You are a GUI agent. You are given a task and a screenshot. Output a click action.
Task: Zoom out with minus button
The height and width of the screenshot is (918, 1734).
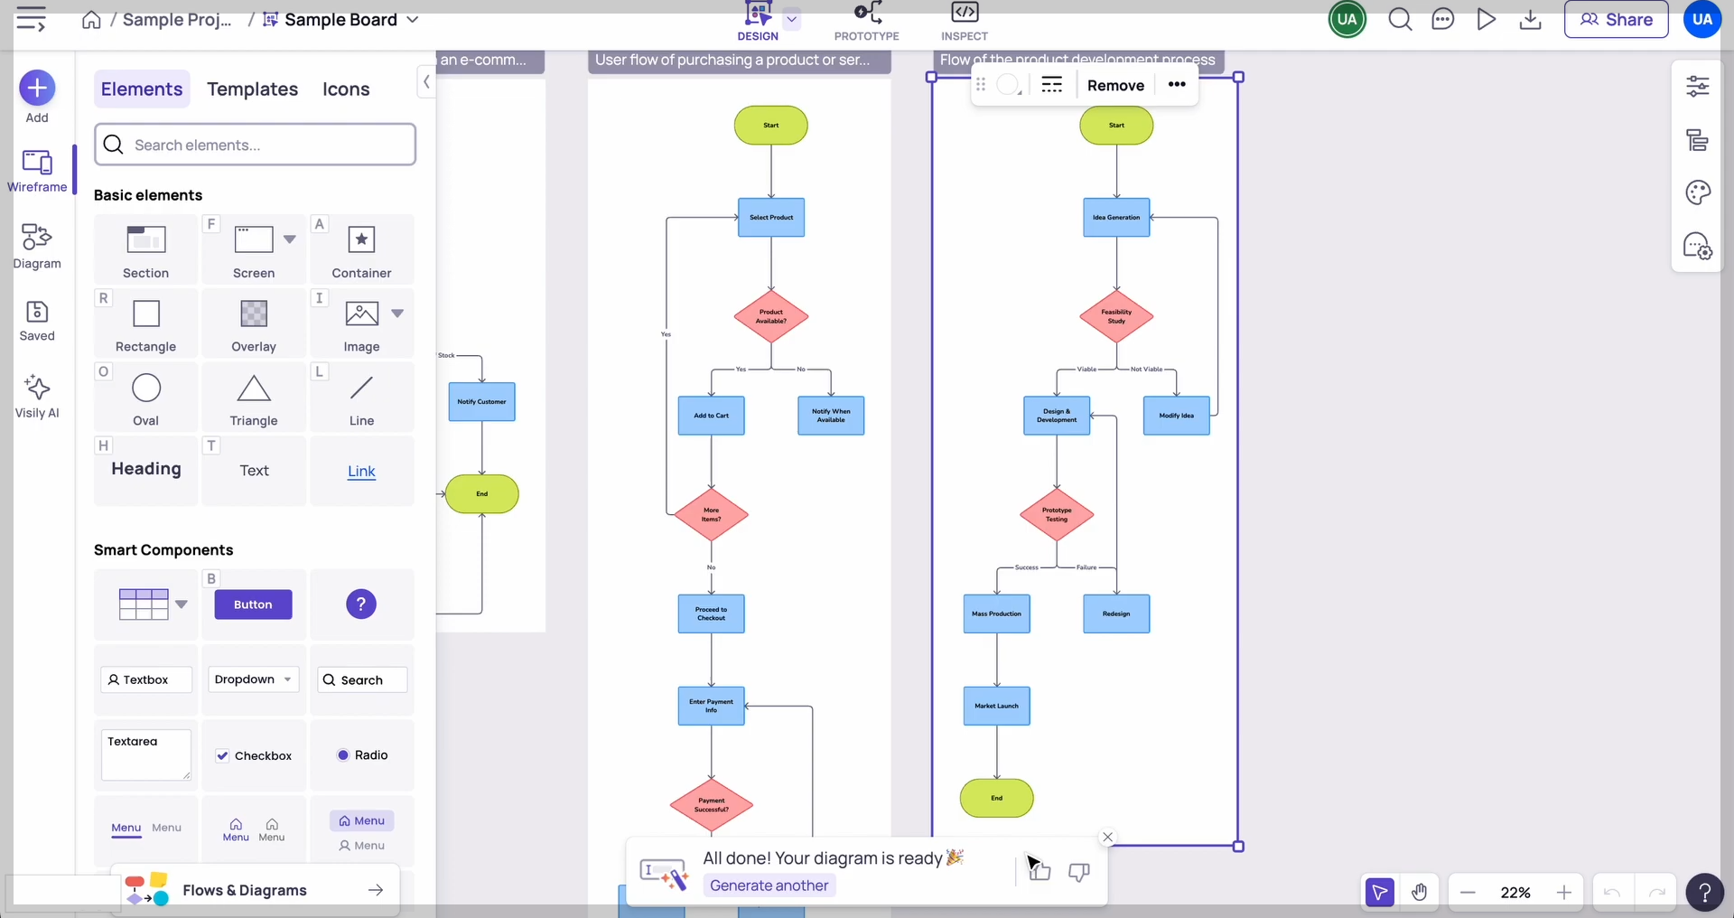pos(1468,893)
